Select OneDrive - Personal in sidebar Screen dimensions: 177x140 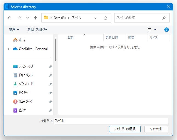coord(30,49)
